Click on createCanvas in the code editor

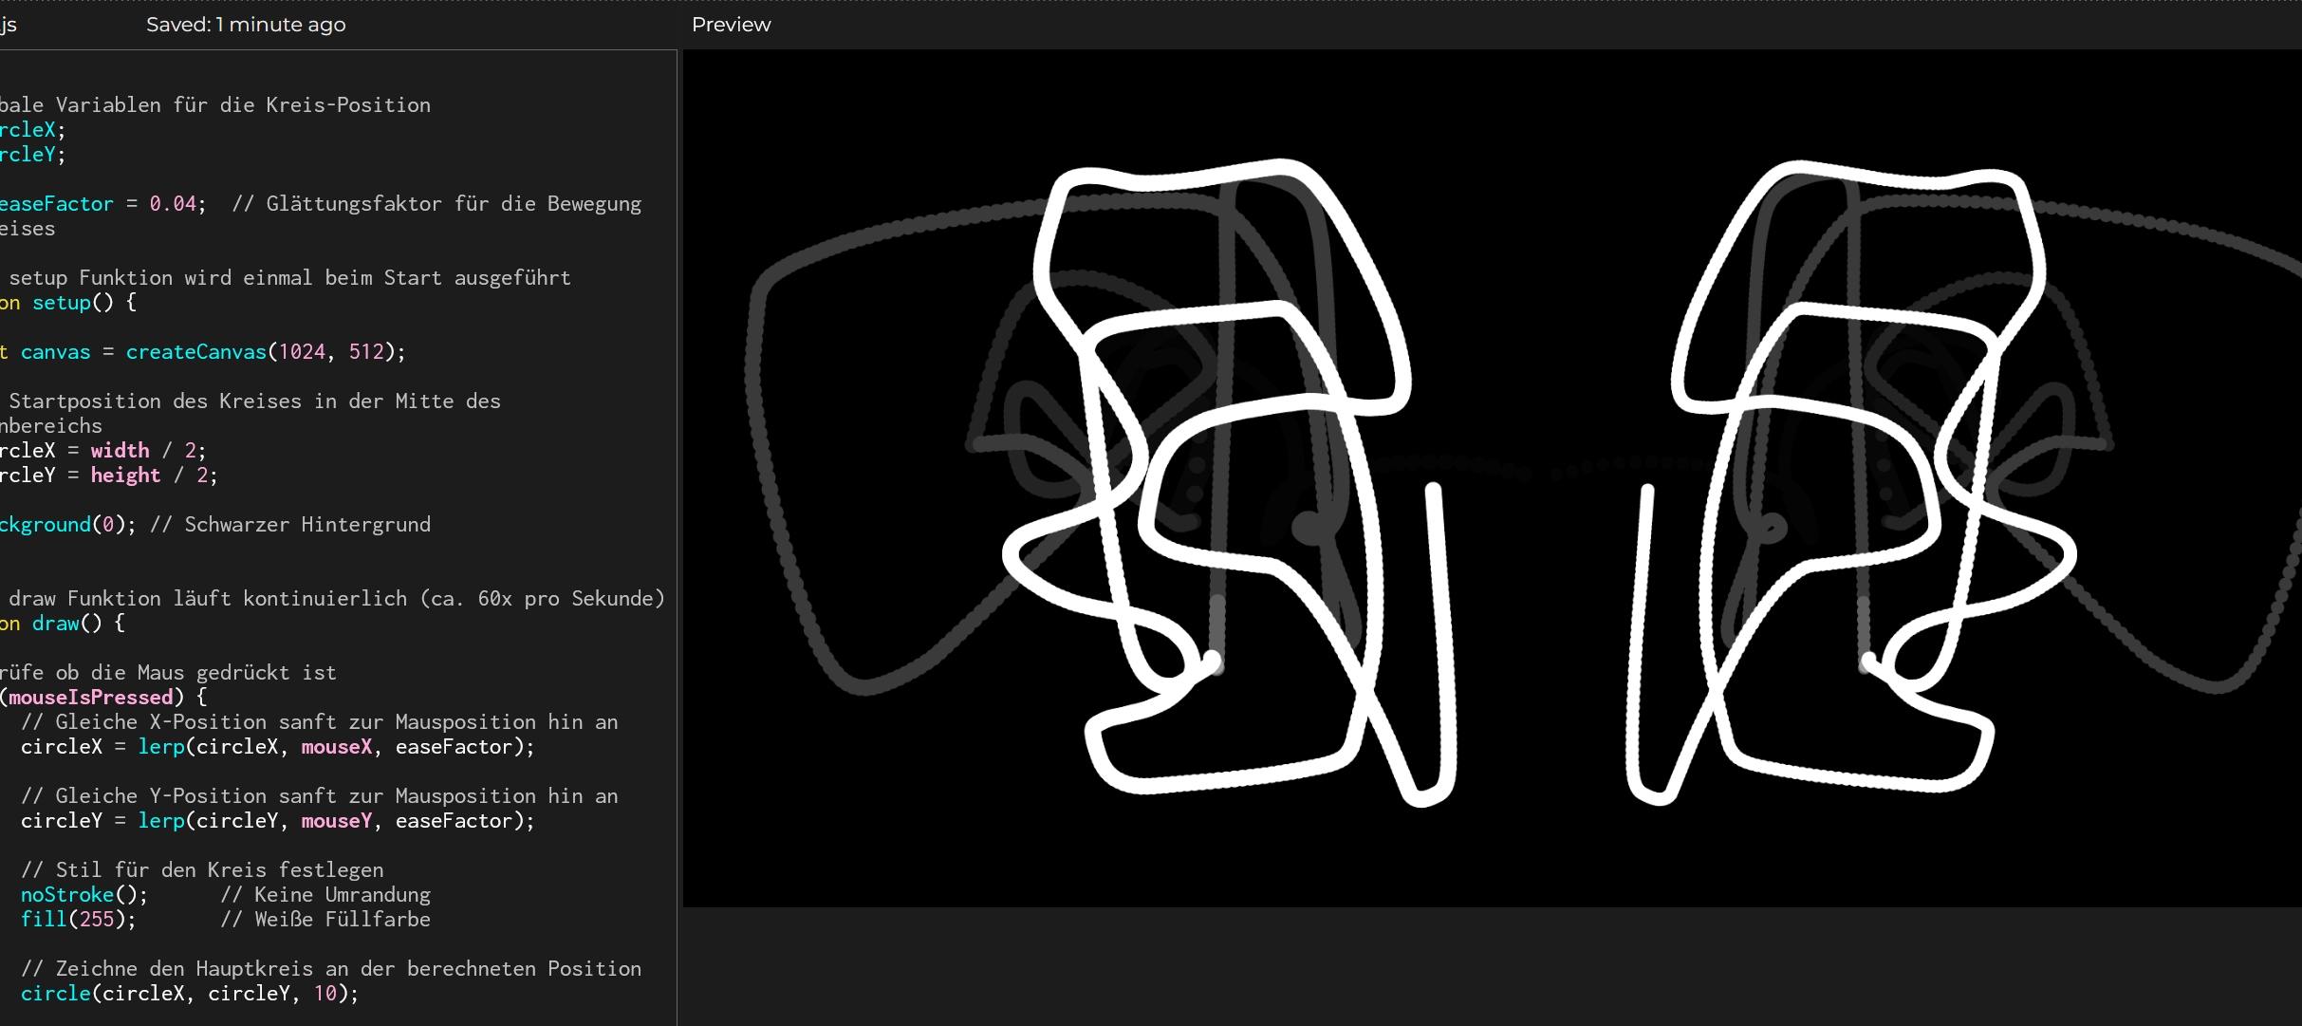pyautogui.click(x=195, y=352)
